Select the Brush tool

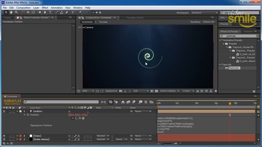point(57,12)
